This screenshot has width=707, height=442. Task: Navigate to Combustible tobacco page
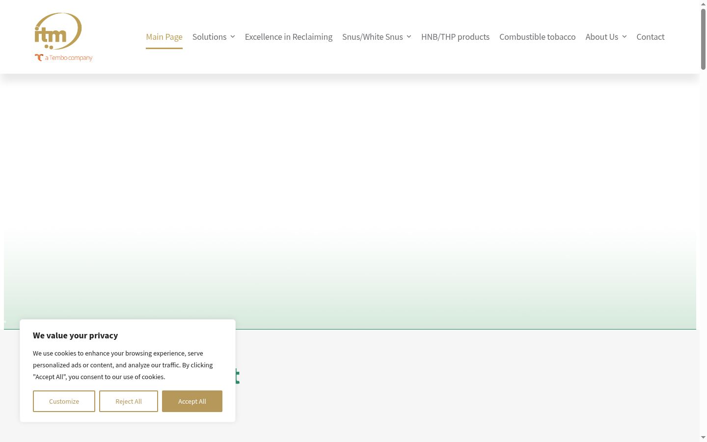pyautogui.click(x=537, y=37)
